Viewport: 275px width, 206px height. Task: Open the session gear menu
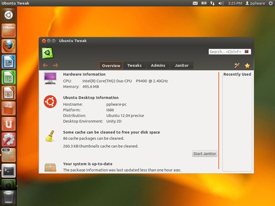(271, 3)
